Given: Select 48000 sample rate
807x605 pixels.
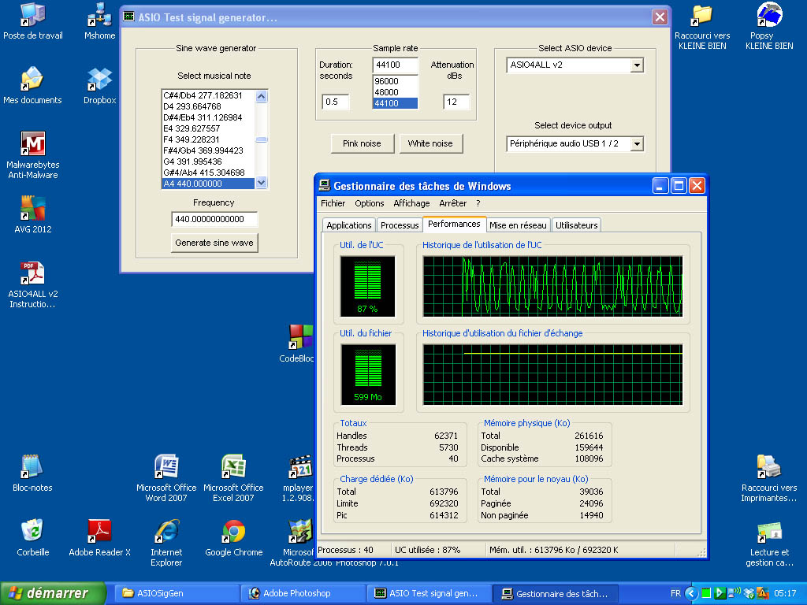Looking at the screenshot, I should click(395, 92).
